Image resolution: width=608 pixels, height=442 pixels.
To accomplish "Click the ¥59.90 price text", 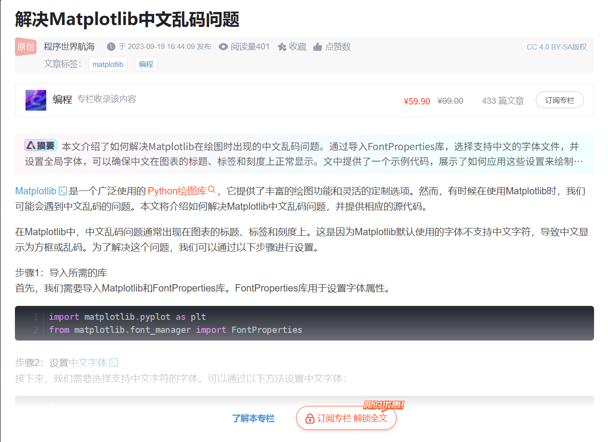I will click(417, 101).
